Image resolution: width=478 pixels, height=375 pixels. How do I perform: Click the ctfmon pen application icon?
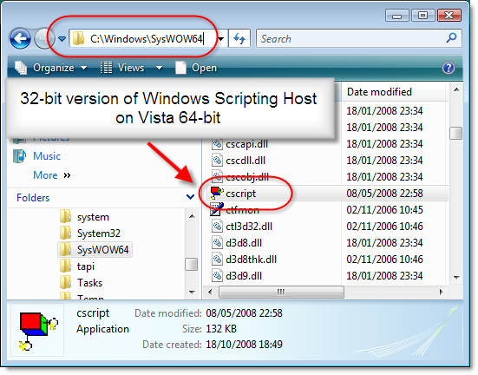point(217,209)
